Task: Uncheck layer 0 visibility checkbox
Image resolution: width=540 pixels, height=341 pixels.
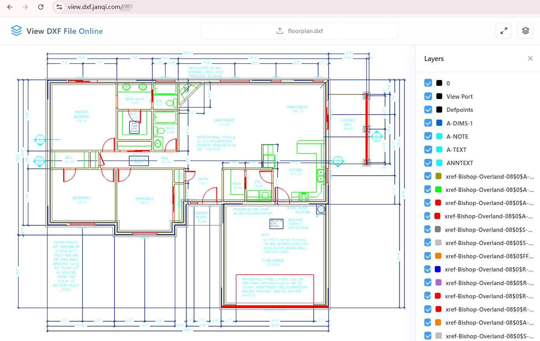Action: [x=428, y=83]
